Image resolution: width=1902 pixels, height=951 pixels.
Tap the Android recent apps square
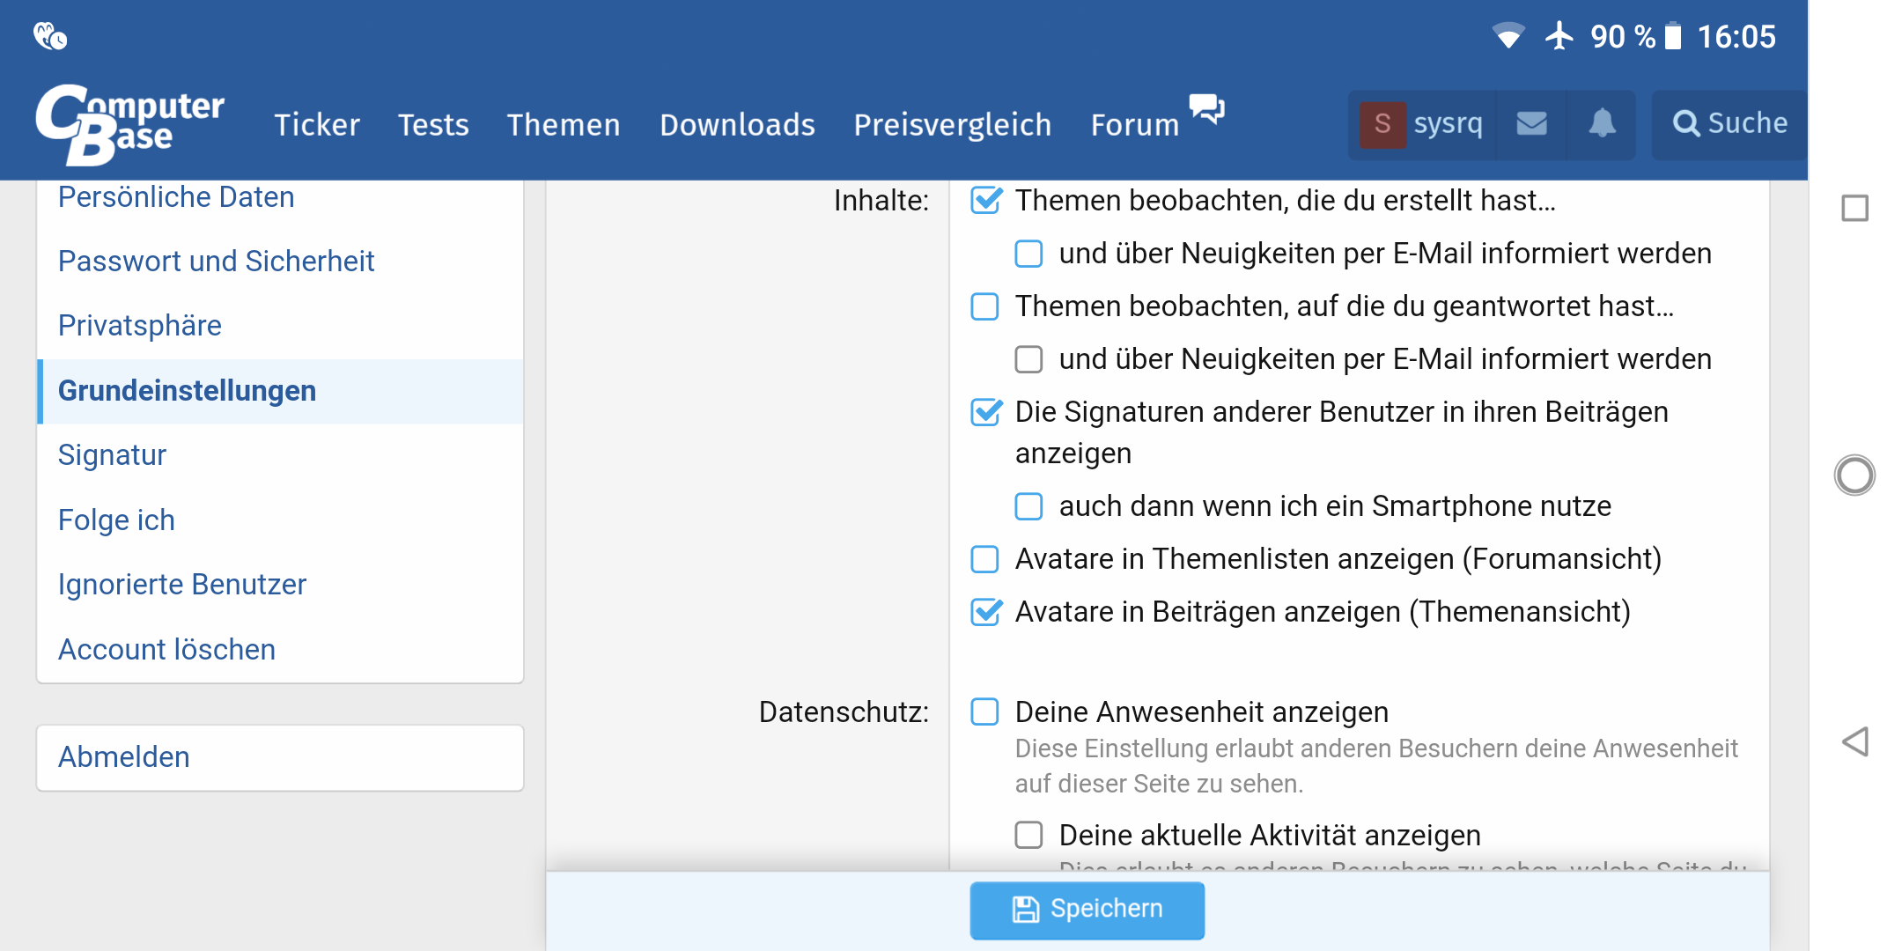1855,209
